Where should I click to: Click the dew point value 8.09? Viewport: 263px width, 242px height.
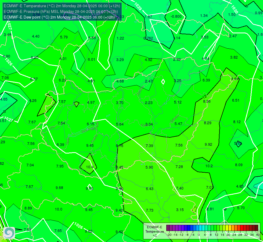[x=239, y=165]
